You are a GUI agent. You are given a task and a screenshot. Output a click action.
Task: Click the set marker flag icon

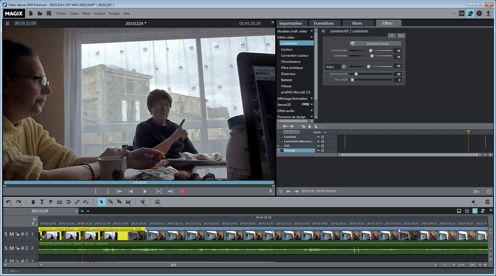tap(51, 202)
